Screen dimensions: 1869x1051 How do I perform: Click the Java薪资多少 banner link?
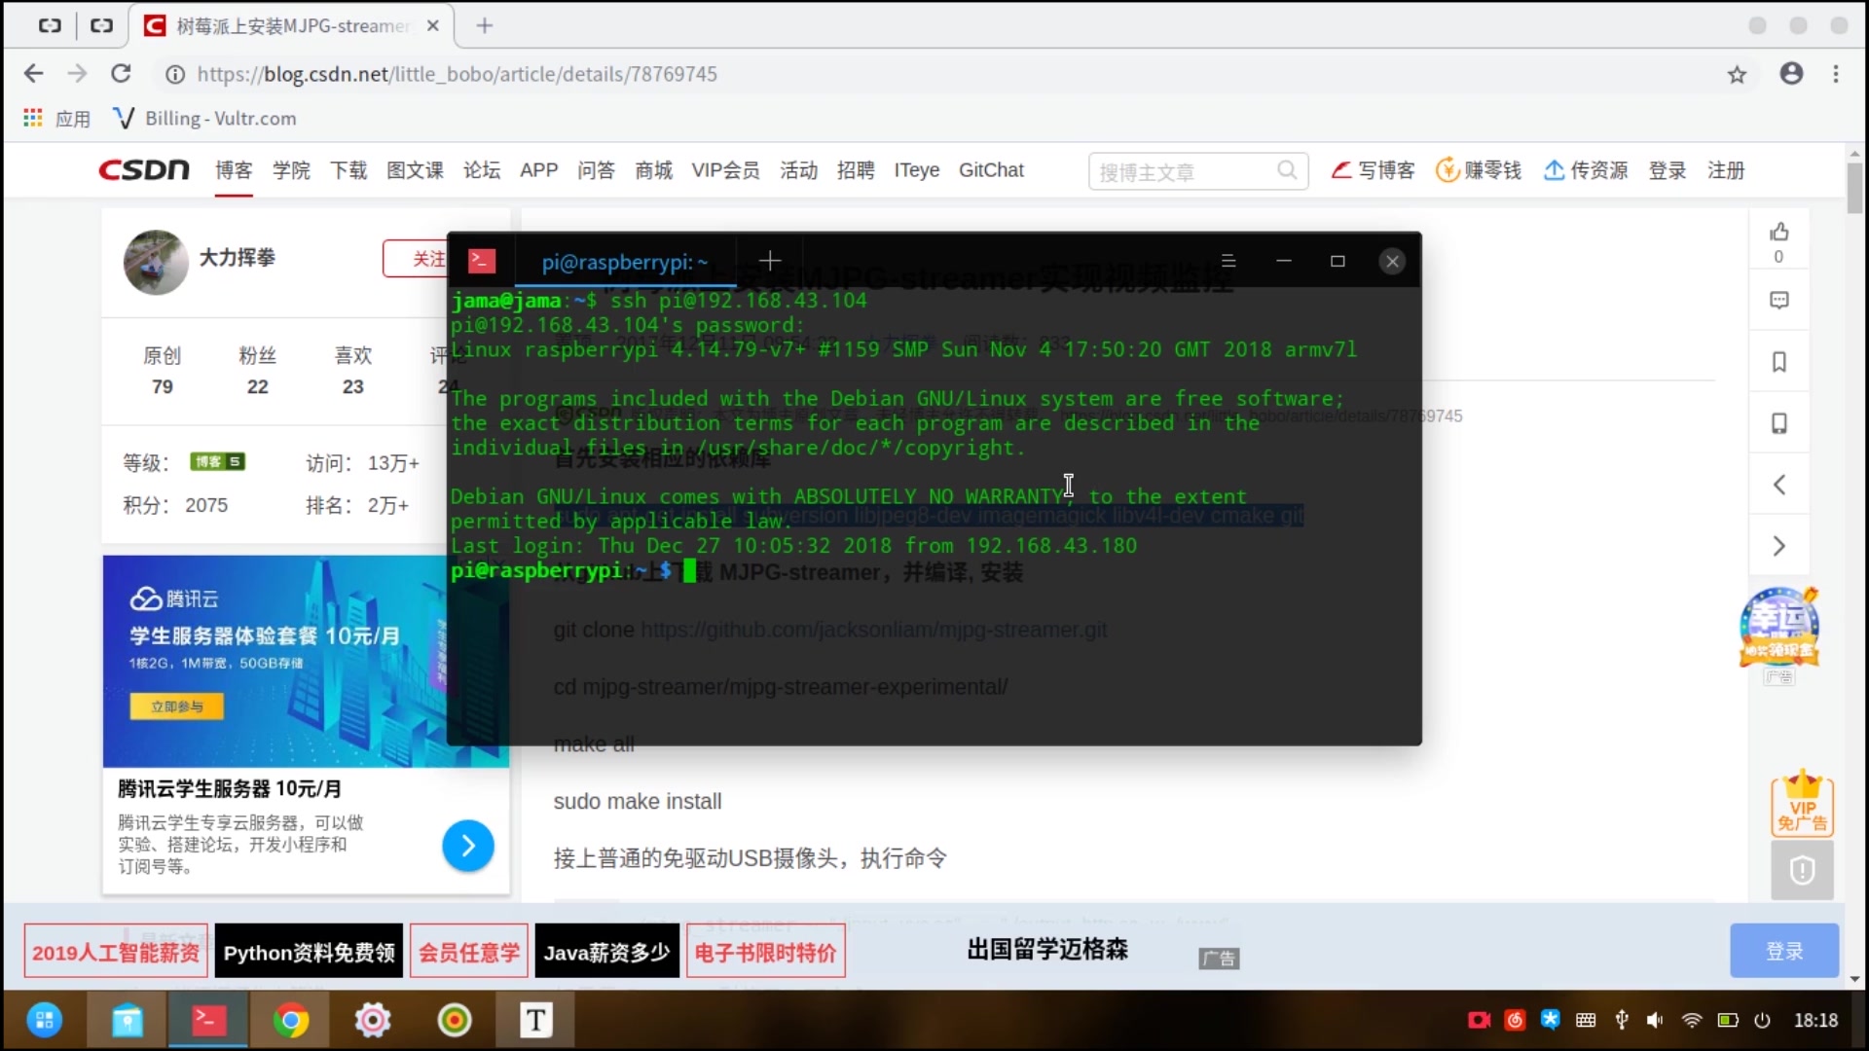click(606, 952)
